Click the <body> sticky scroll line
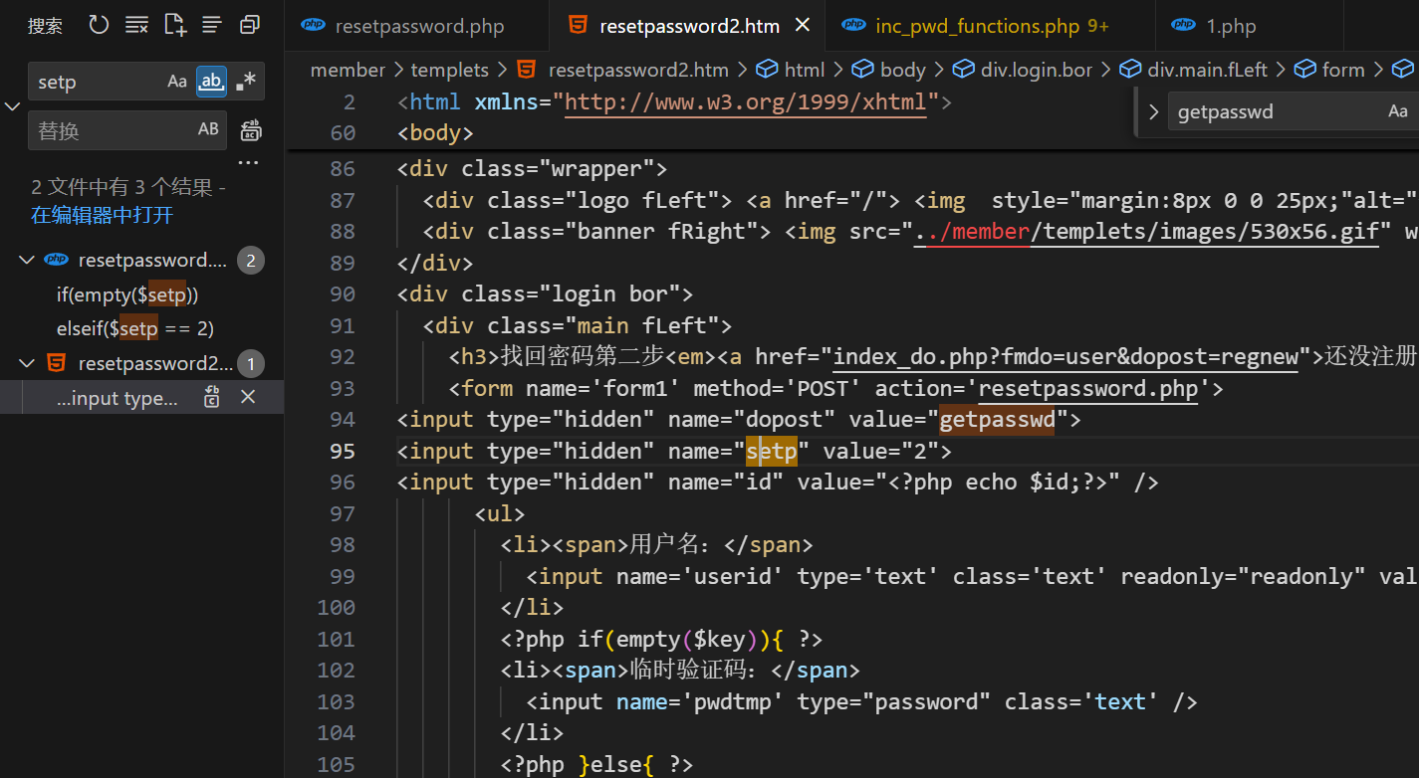 434,132
